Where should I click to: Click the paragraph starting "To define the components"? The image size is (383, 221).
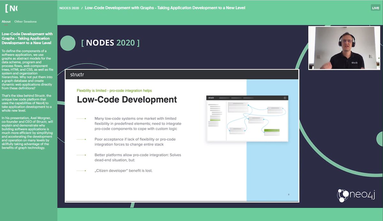click(x=27, y=70)
